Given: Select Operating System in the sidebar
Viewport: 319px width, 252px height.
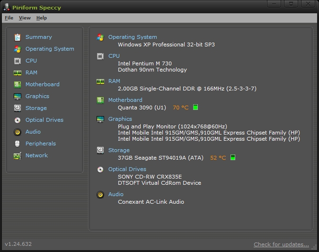Looking at the screenshot, I should [50, 49].
